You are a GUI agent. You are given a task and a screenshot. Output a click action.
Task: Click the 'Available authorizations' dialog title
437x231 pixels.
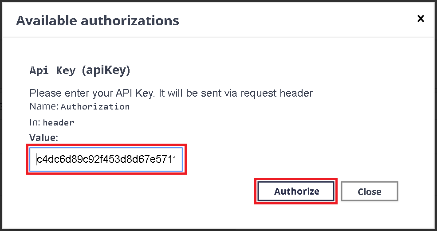point(98,20)
